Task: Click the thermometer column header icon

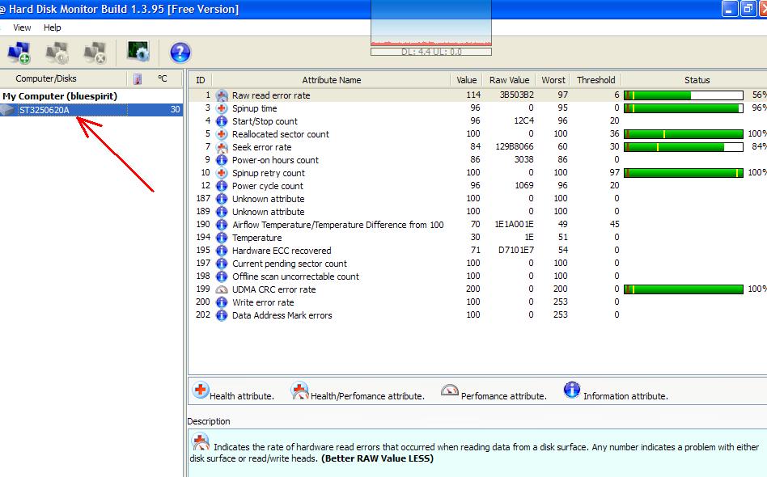Action: pos(138,79)
